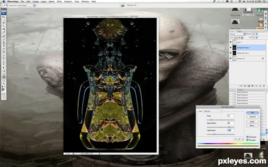
Task: Select the Dodge tool
Action: [x=4, y=57]
